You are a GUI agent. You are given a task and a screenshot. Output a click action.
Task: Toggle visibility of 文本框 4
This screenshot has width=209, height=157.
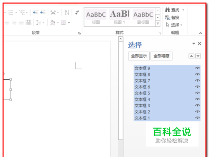[x=197, y=99]
